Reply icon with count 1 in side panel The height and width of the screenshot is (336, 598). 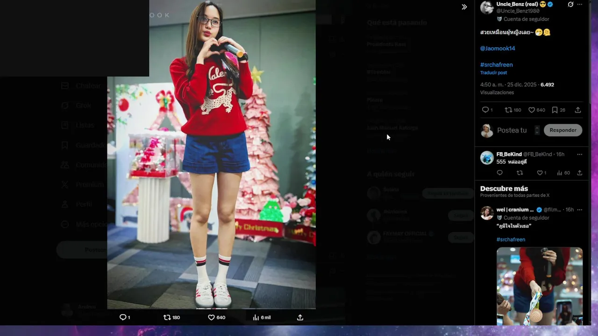pos(487,110)
